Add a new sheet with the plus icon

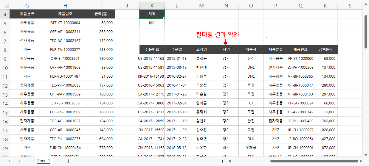click(x=68, y=161)
